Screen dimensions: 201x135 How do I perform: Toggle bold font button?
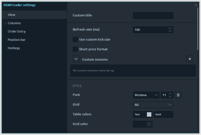178,95
